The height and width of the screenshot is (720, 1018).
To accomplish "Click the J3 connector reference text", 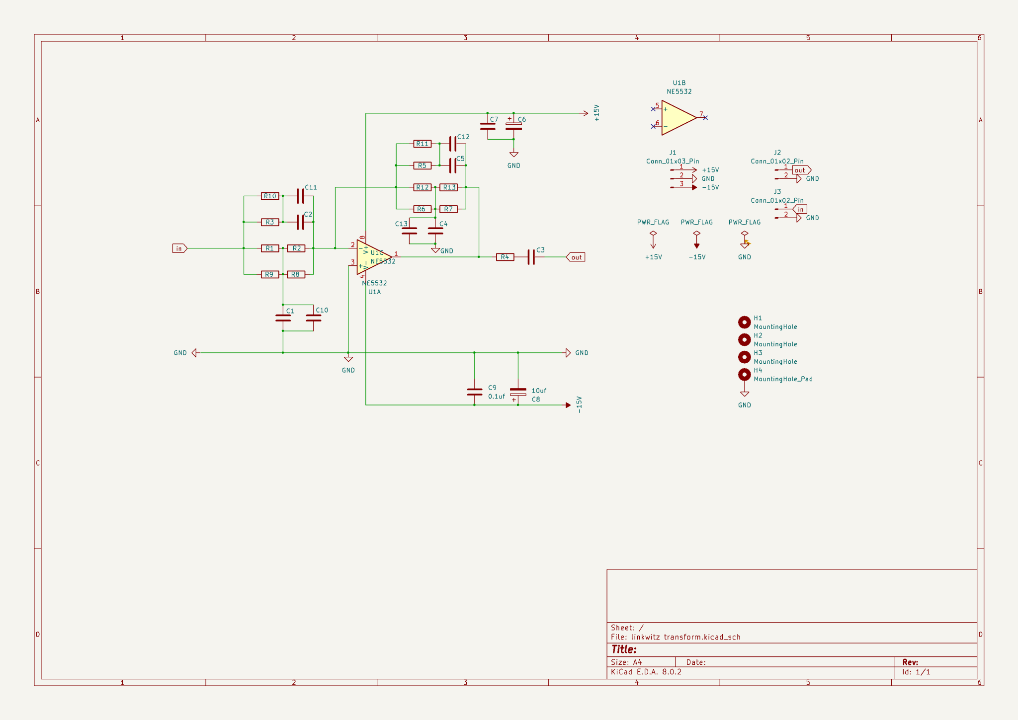I will (x=777, y=191).
